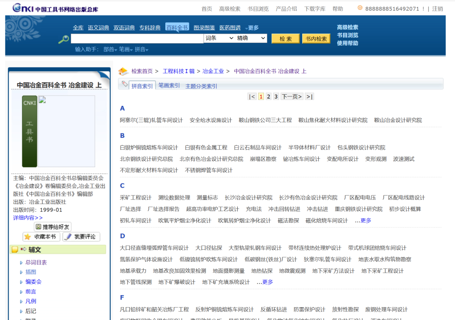Switch to the 主题分类索引 tab
The height and width of the screenshot is (320, 455).
201,86
